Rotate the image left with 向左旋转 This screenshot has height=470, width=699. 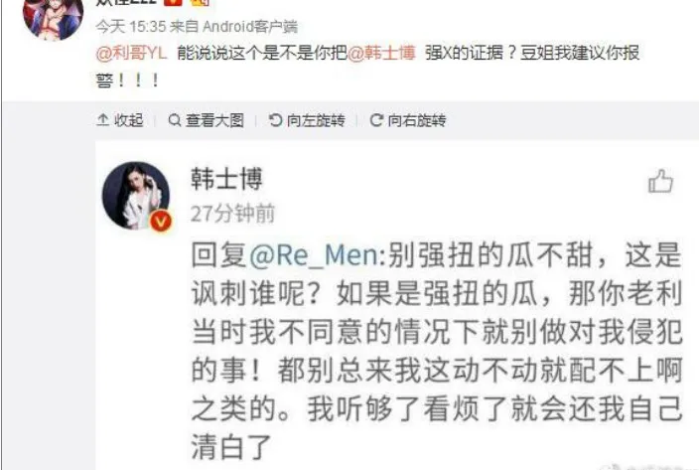[307, 120]
